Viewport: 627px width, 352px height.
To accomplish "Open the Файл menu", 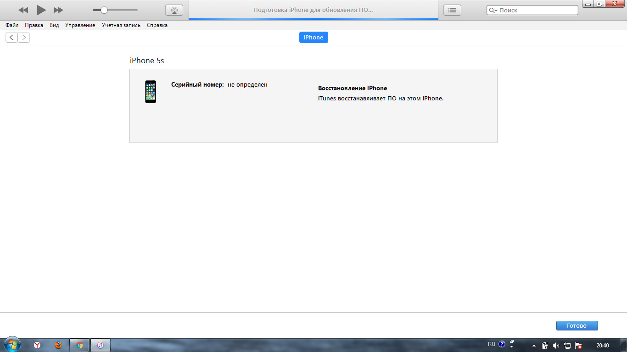I will click(12, 25).
